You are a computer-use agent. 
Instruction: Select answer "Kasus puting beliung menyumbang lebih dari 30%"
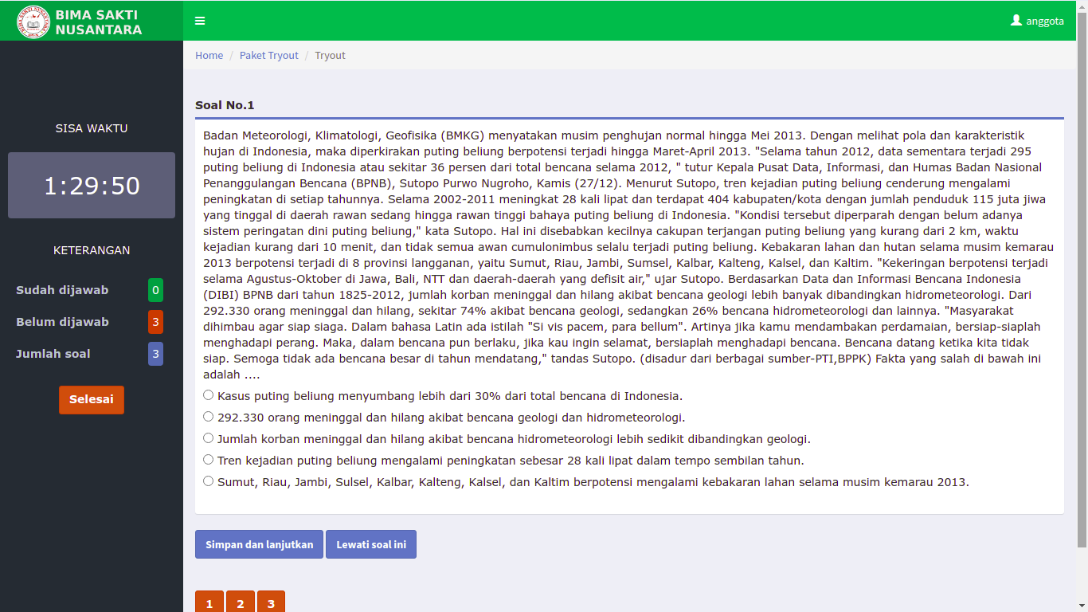click(209, 395)
